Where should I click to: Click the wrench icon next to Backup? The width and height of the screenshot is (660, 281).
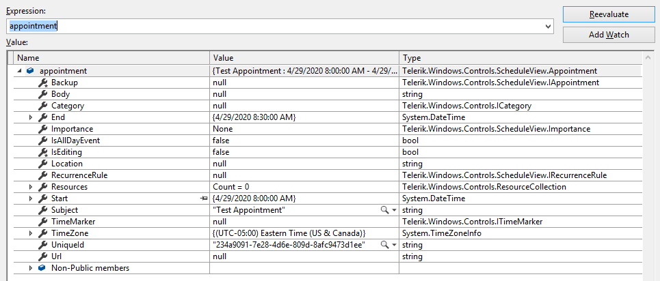[x=42, y=83]
